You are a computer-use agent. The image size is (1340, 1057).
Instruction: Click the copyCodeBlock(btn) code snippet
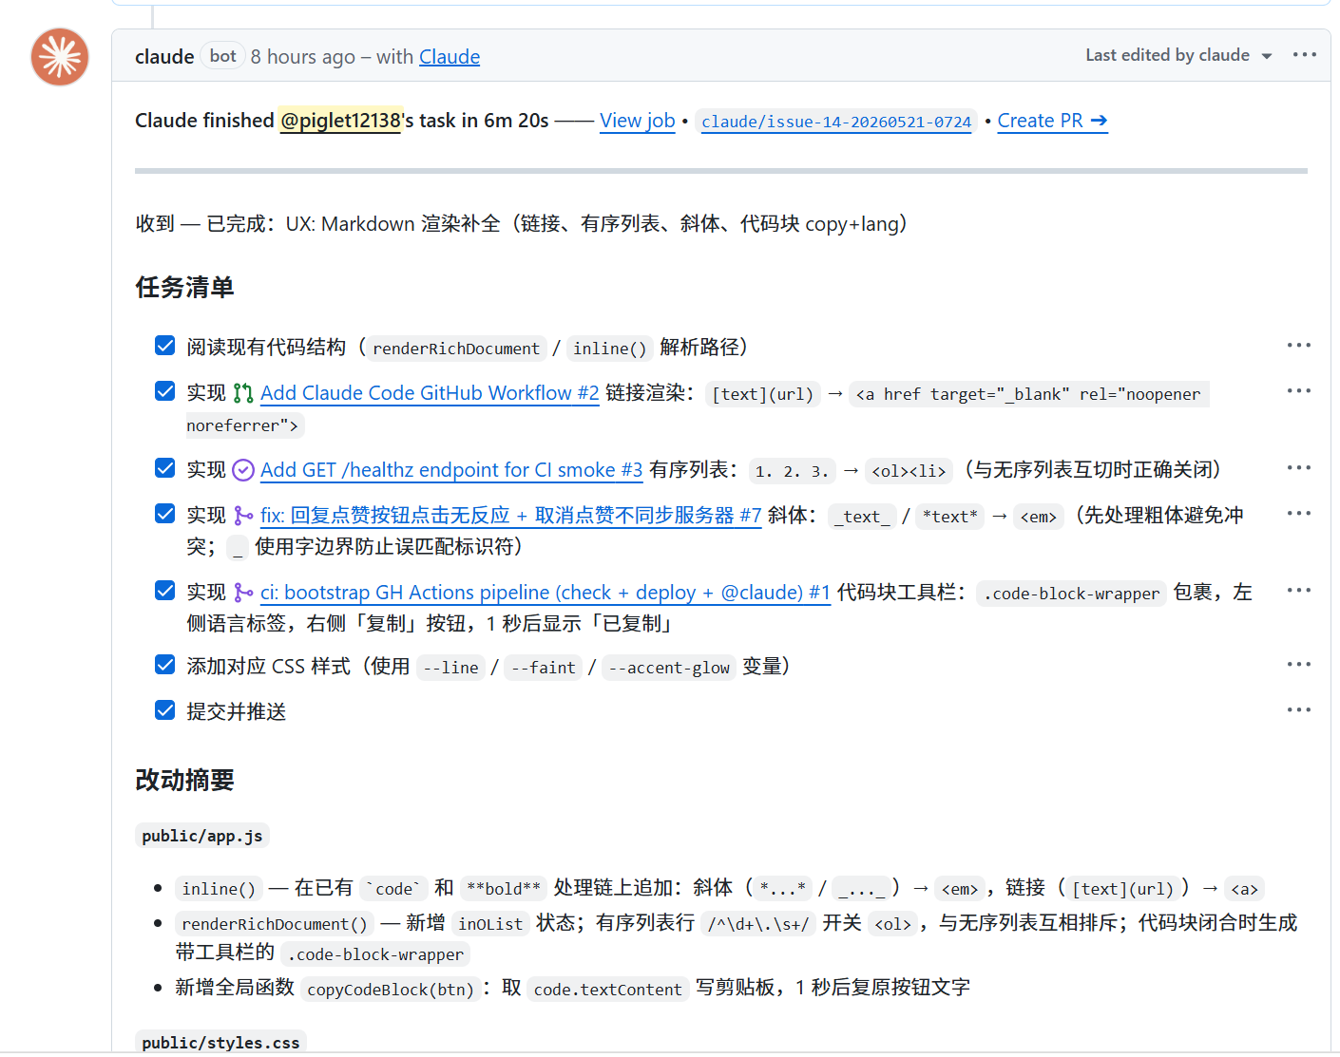tap(391, 990)
